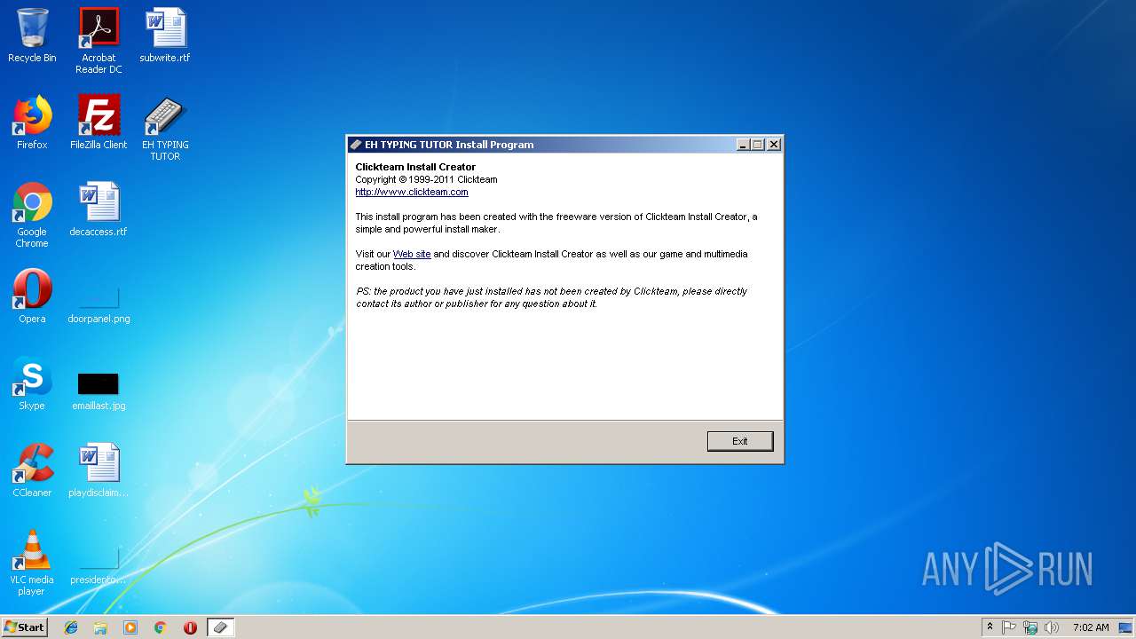Select the subwrite.rtf document icon
The image size is (1136, 639).
coord(165,35)
